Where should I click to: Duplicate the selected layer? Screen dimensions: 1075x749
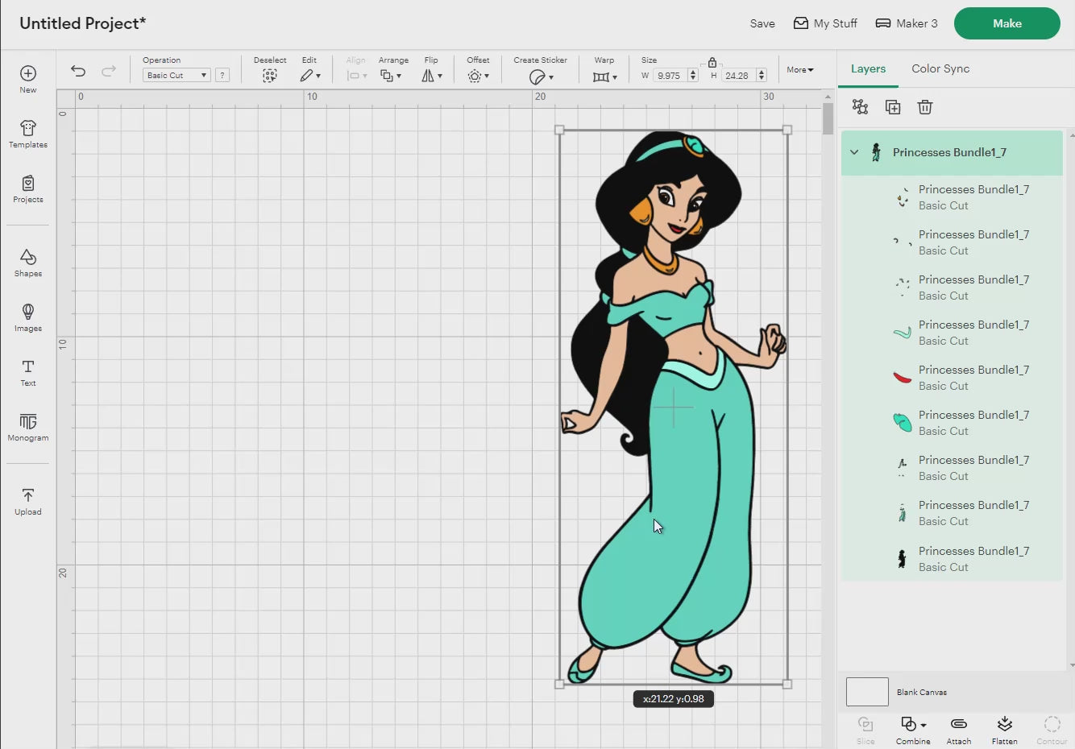point(893,107)
